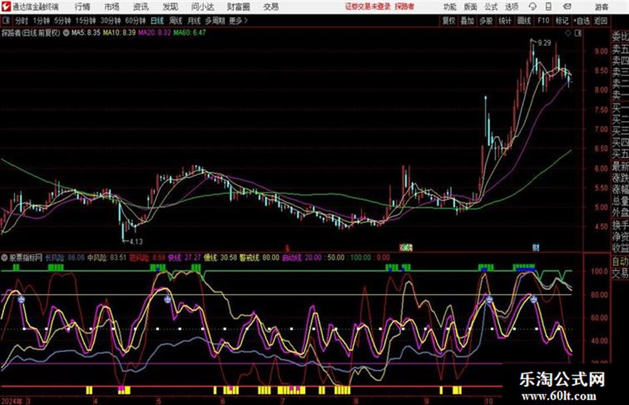
Task: Add stock via the 自选 button
Action: click(581, 21)
